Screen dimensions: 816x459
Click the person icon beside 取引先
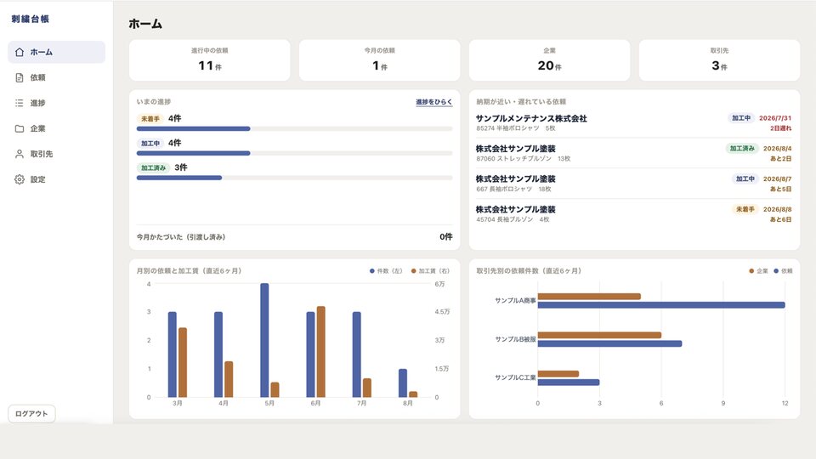coord(20,154)
